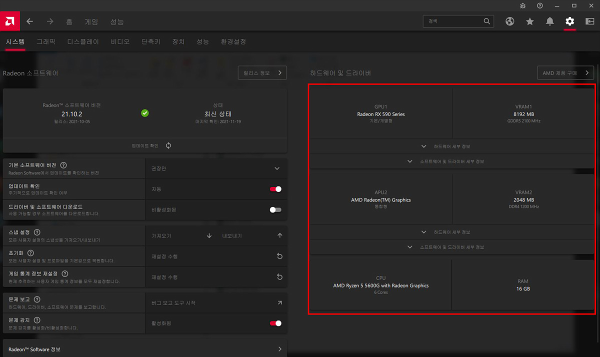Image resolution: width=600 pixels, height=357 pixels.
Task: Go forward with the right arrow
Action: click(50, 21)
